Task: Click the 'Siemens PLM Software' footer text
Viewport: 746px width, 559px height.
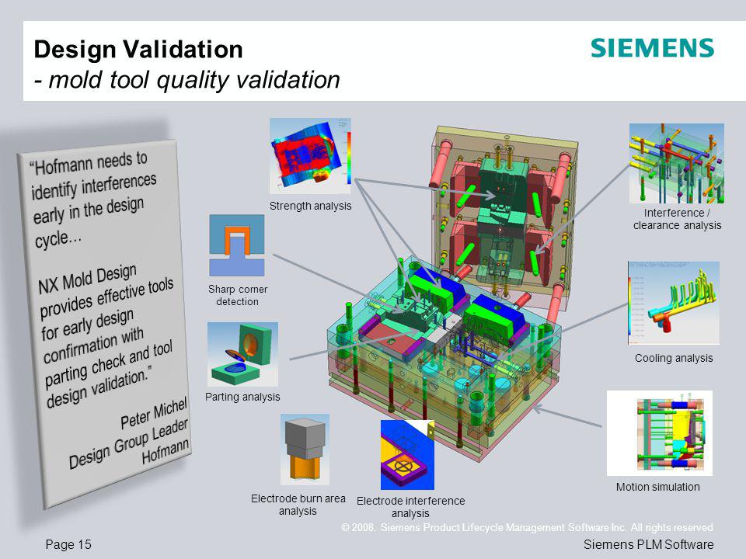Action: click(x=648, y=544)
